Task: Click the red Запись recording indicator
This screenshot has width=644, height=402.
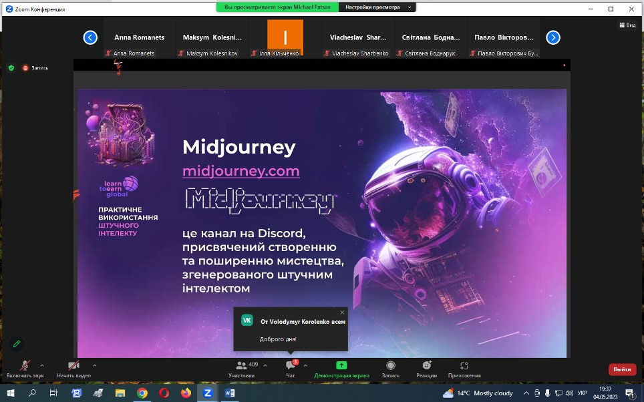Action: 35,67
